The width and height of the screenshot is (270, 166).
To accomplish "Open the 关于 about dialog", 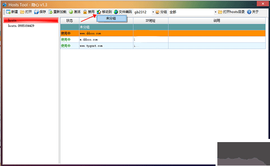I will (253, 12).
